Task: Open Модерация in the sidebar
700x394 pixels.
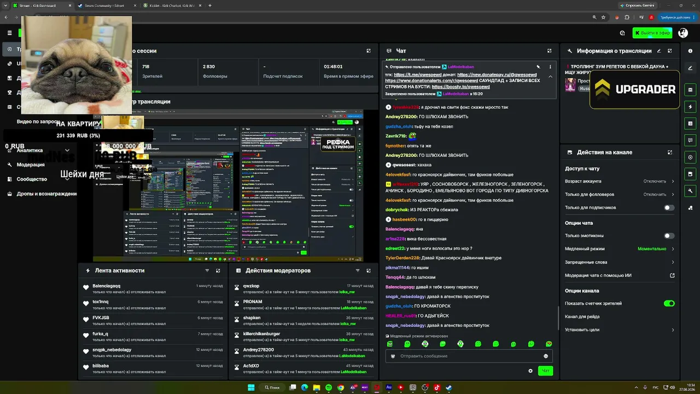Action: coord(31,165)
